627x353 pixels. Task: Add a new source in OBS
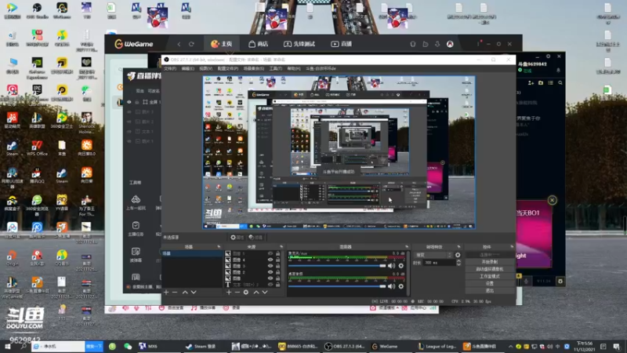click(x=229, y=293)
